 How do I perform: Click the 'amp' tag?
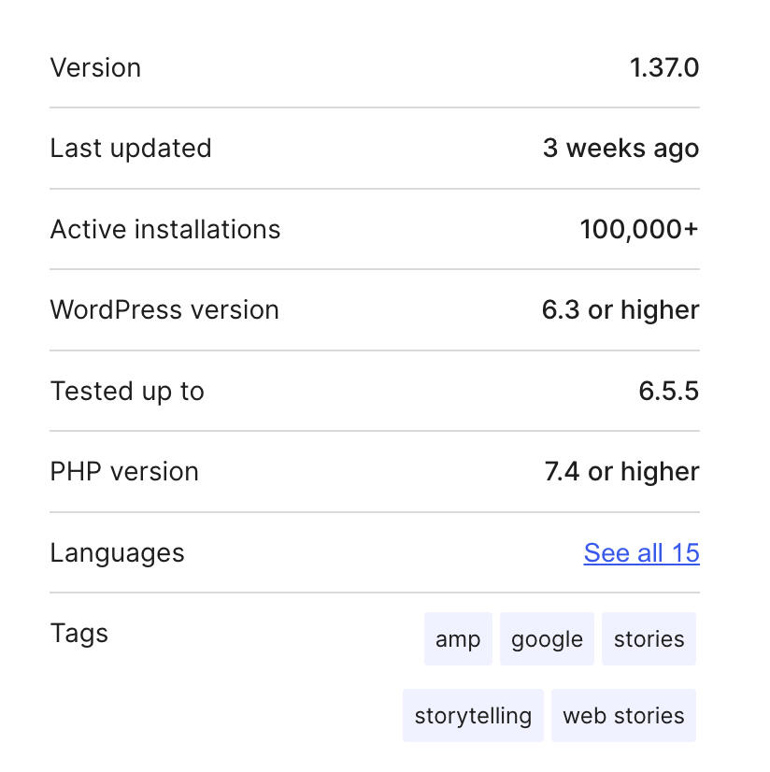458,639
